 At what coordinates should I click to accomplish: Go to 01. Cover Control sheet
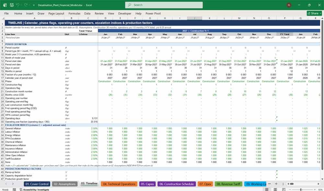pyautogui.click(x=37, y=184)
